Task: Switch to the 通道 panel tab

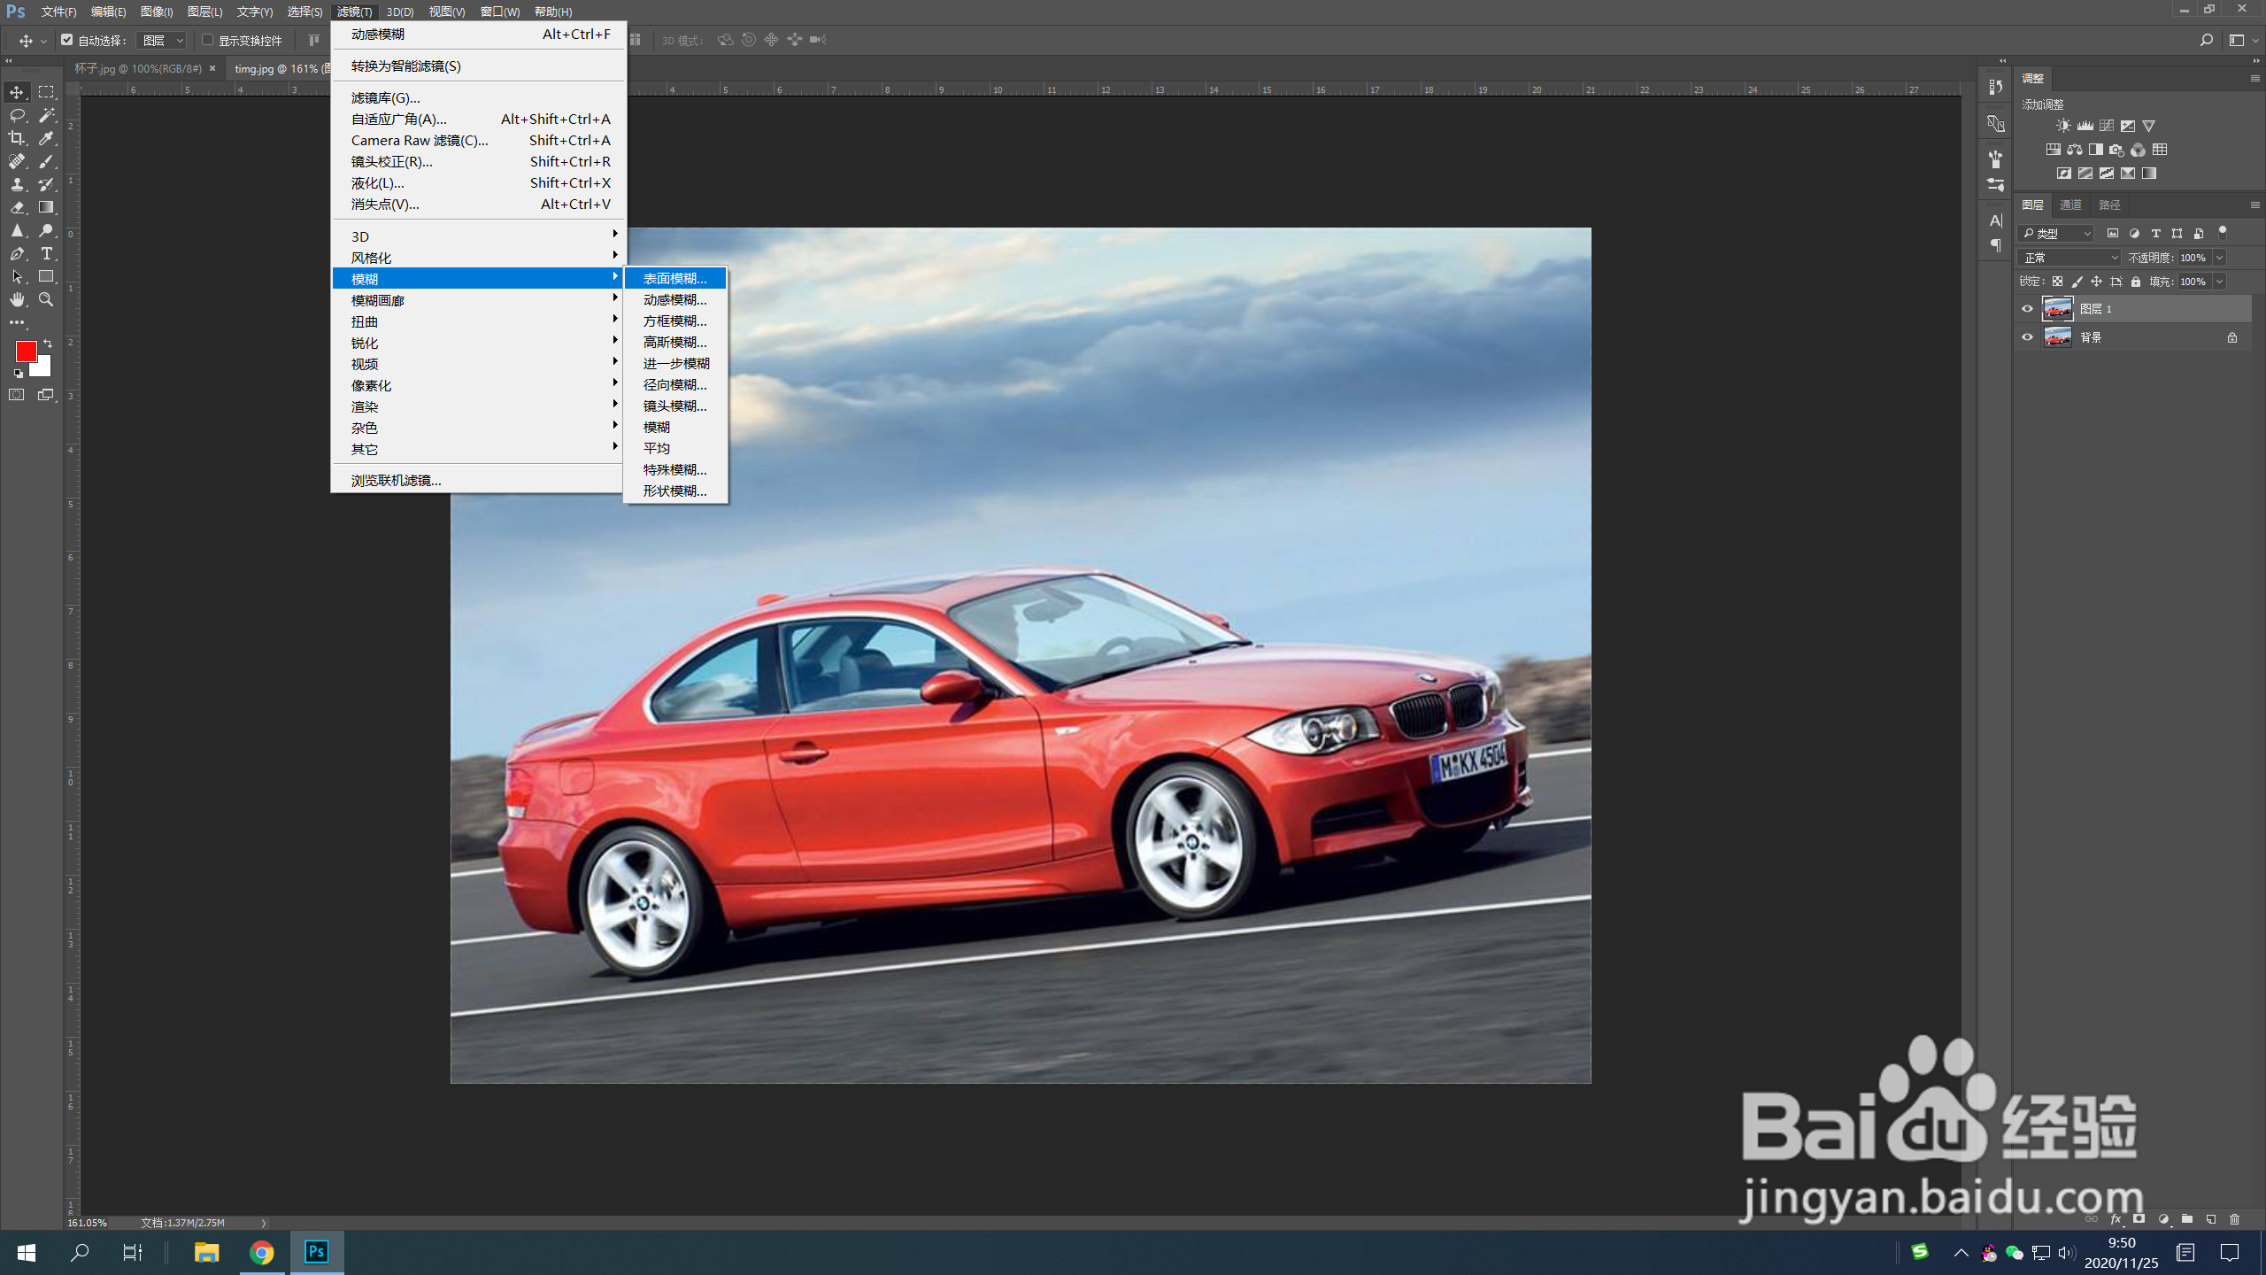Action: pyautogui.click(x=2070, y=205)
